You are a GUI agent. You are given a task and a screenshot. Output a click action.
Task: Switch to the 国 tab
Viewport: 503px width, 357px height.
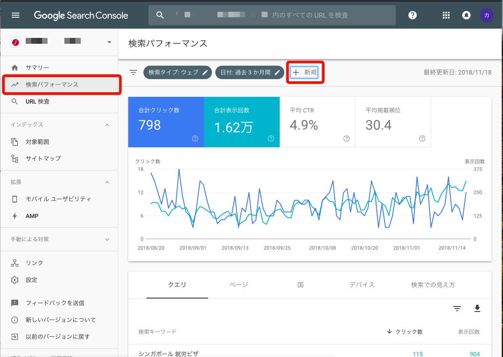(x=300, y=285)
